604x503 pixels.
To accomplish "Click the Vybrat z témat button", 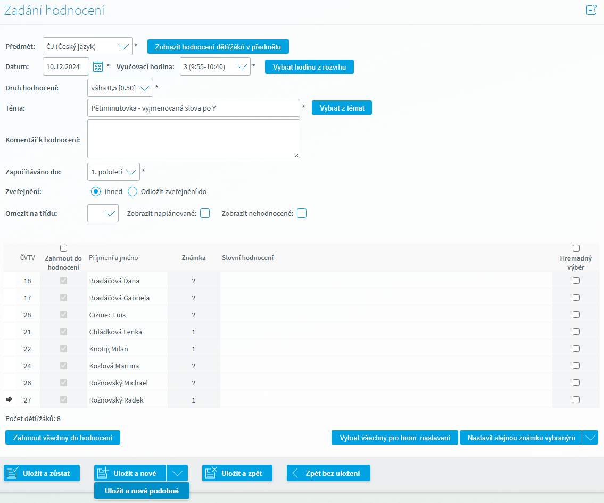I will [x=342, y=108].
